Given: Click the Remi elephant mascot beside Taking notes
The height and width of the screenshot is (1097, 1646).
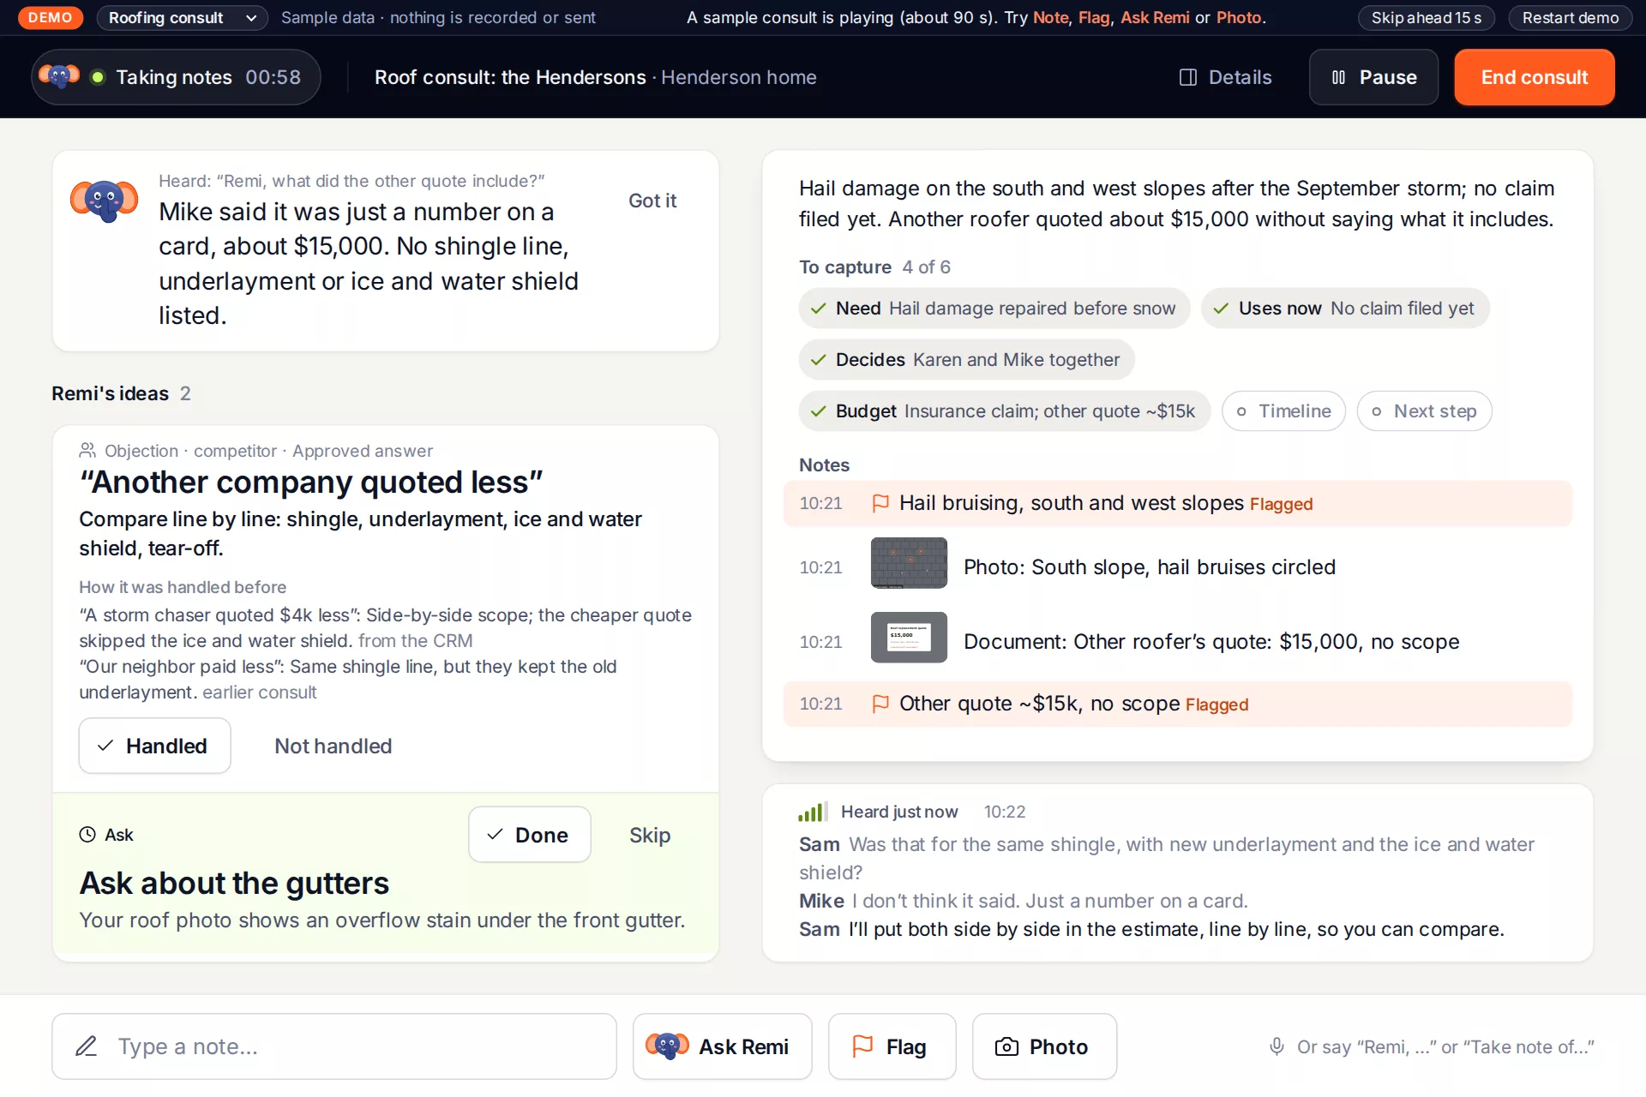Looking at the screenshot, I should [x=59, y=77].
